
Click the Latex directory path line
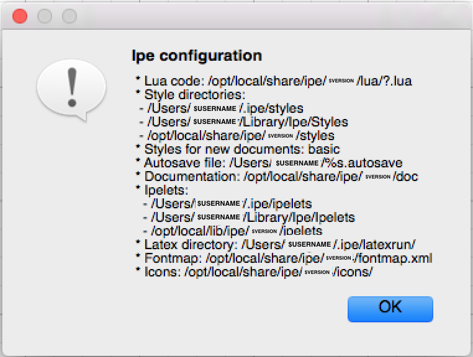275,245
